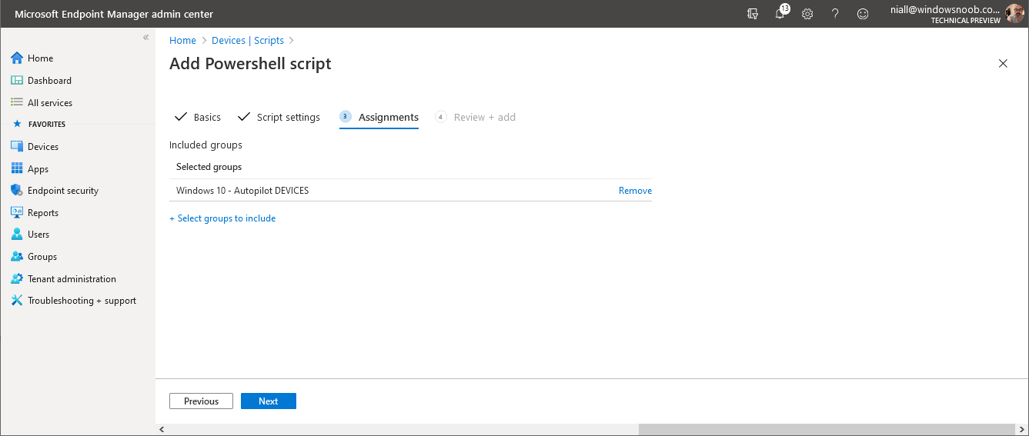Image resolution: width=1029 pixels, height=436 pixels.
Task: Click the Apps grid icon
Action: [x=17, y=169]
